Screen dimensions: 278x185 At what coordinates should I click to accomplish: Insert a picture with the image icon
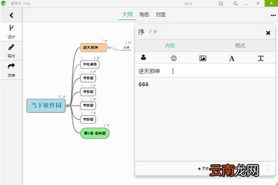pyautogui.click(x=203, y=58)
